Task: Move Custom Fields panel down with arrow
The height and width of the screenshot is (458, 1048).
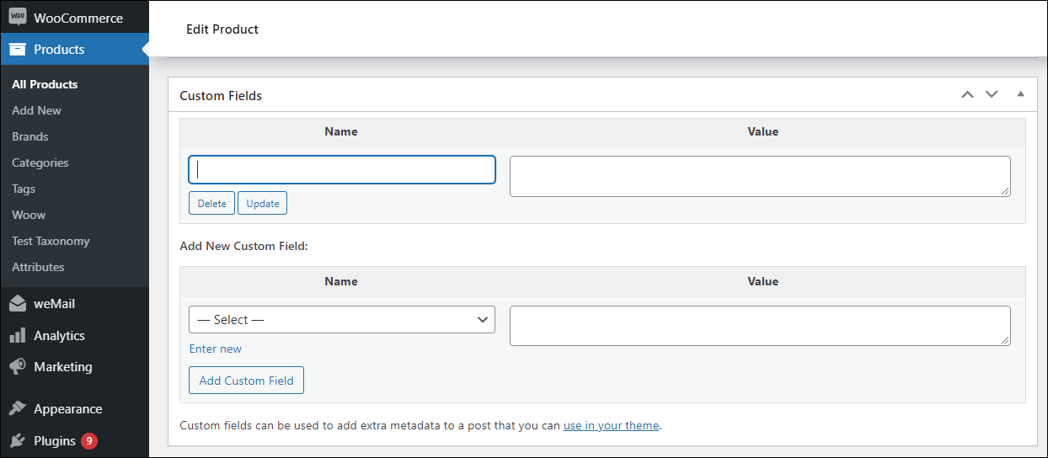Action: coord(992,94)
